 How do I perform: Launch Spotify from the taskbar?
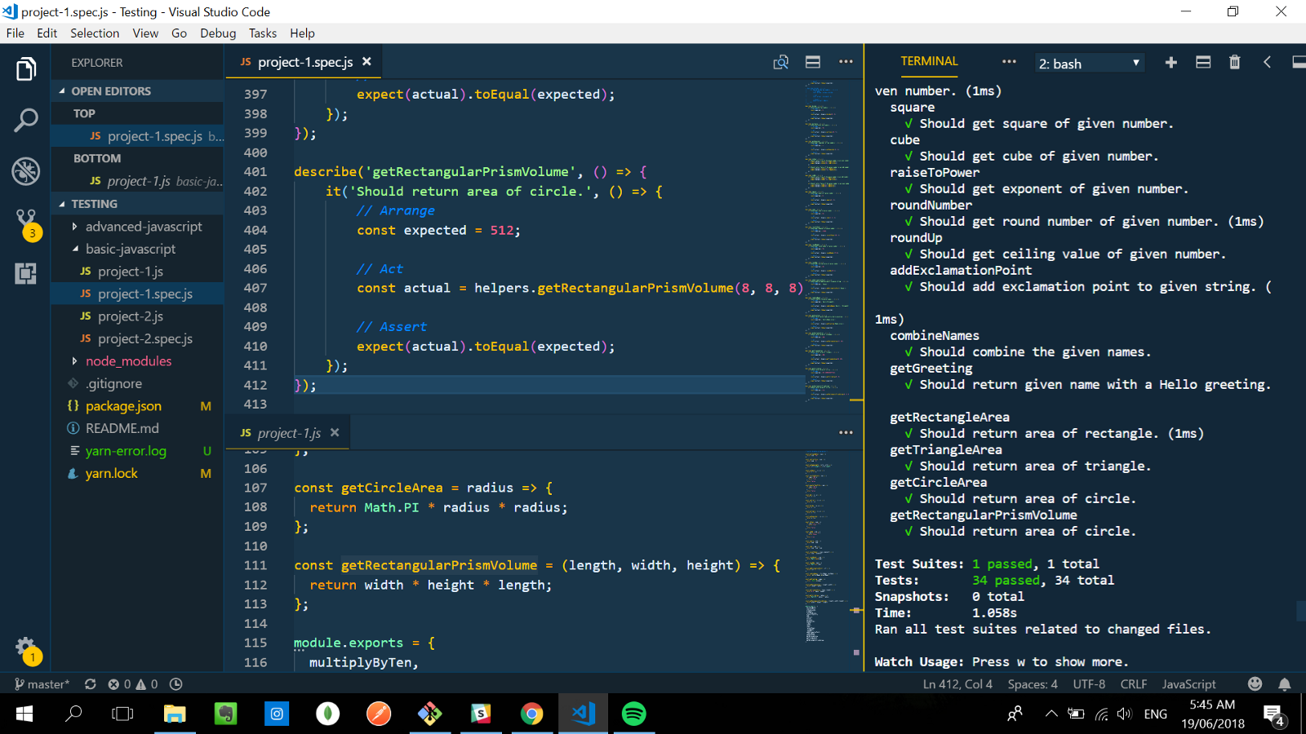pos(633,714)
